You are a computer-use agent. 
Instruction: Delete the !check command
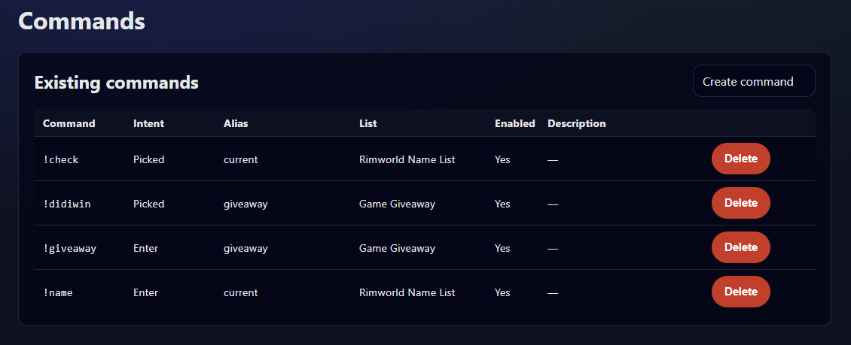point(740,159)
